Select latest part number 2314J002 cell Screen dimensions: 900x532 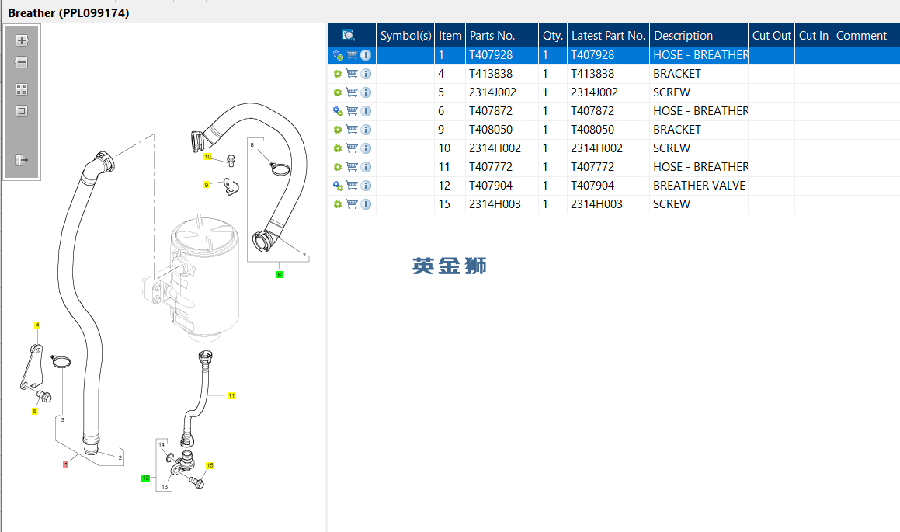609,92
